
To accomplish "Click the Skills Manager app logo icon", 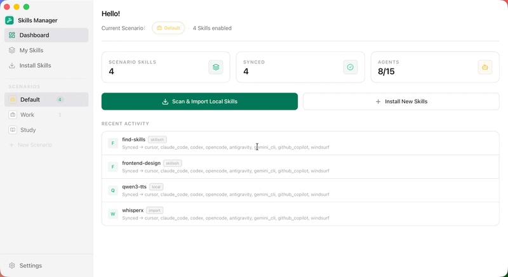I will click(x=10, y=20).
